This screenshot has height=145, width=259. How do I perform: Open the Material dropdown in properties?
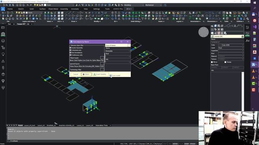coord(243,56)
